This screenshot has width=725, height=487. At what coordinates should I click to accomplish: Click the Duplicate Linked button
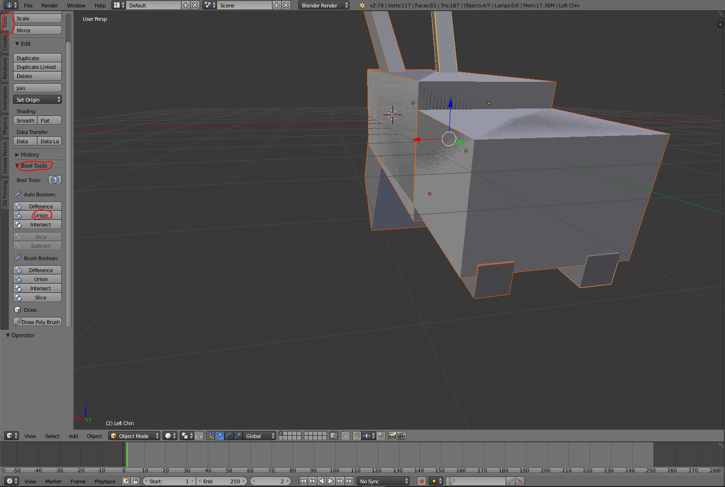[x=37, y=67]
